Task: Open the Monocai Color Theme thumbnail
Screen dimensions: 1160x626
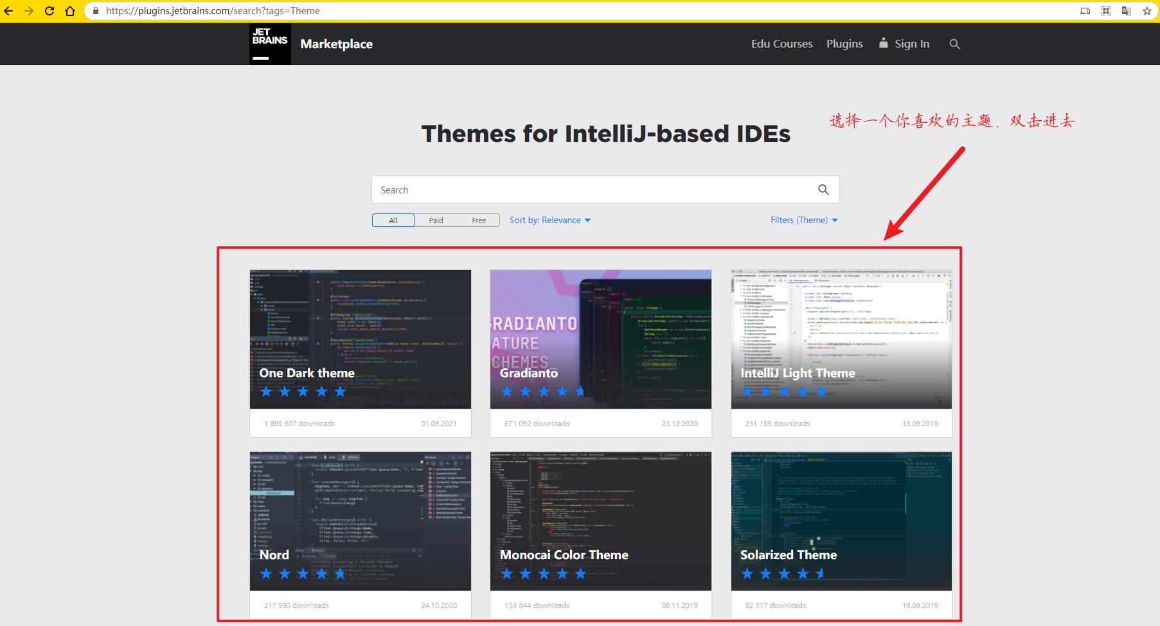Action: coord(601,521)
